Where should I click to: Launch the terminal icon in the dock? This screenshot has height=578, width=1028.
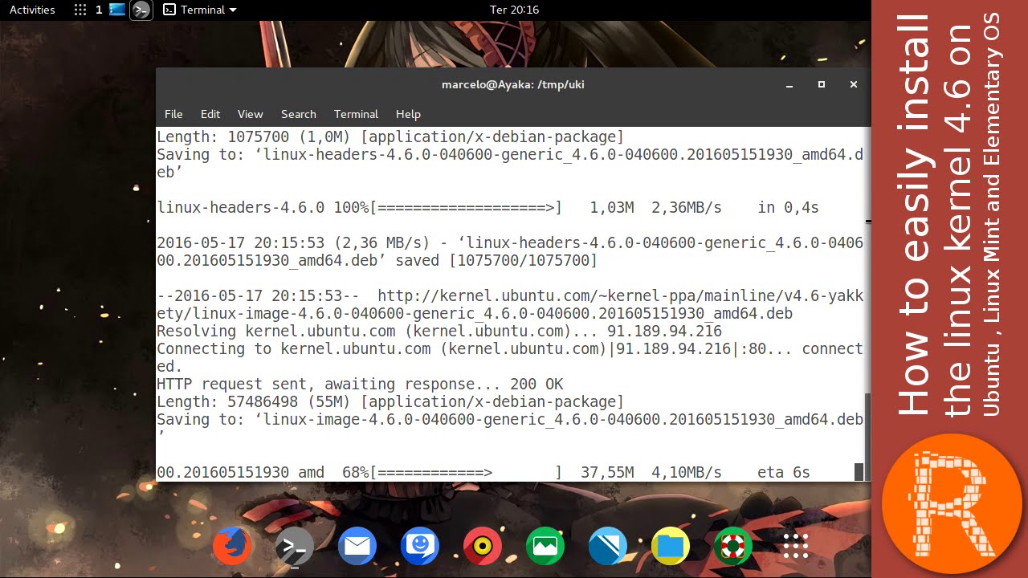(295, 547)
